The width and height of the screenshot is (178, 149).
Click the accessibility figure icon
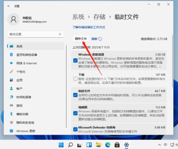pyautogui.click(x=11, y=114)
